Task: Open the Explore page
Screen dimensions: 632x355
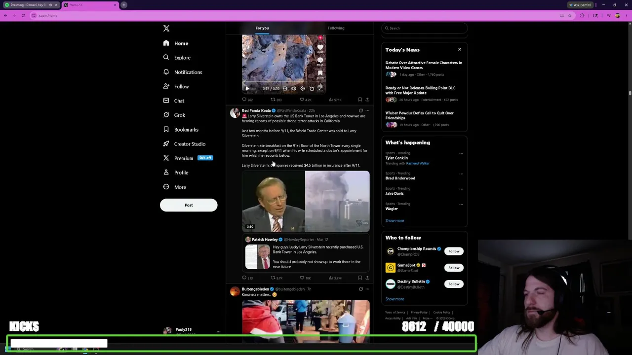Action: point(177,58)
